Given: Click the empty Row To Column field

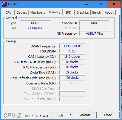Looking at the screenshot, I should pos(72,99).
